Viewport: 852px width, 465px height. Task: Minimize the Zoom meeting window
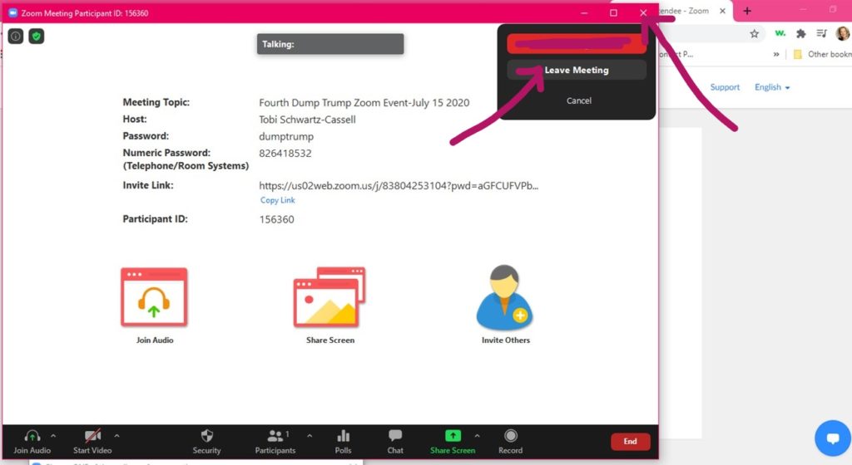tap(584, 13)
